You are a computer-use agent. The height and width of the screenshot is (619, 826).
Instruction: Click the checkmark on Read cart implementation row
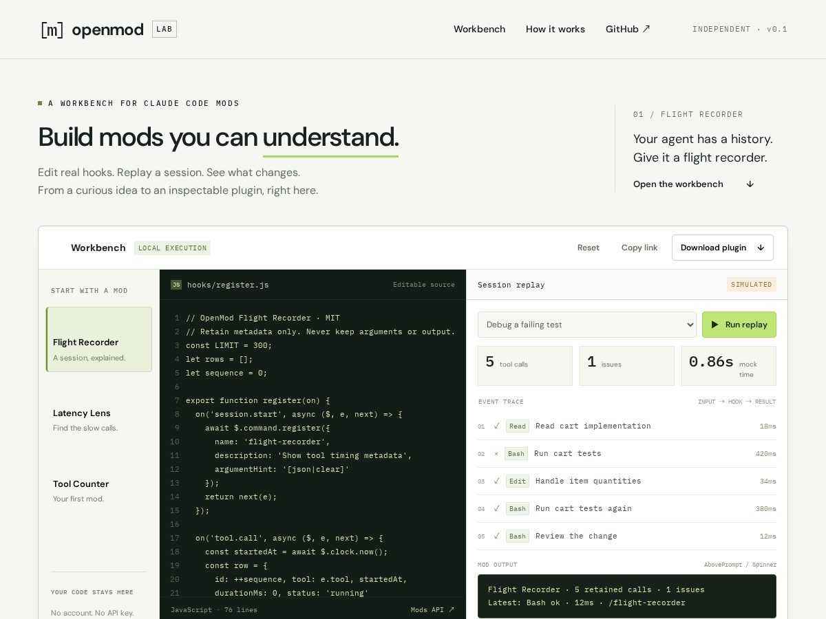(496, 426)
